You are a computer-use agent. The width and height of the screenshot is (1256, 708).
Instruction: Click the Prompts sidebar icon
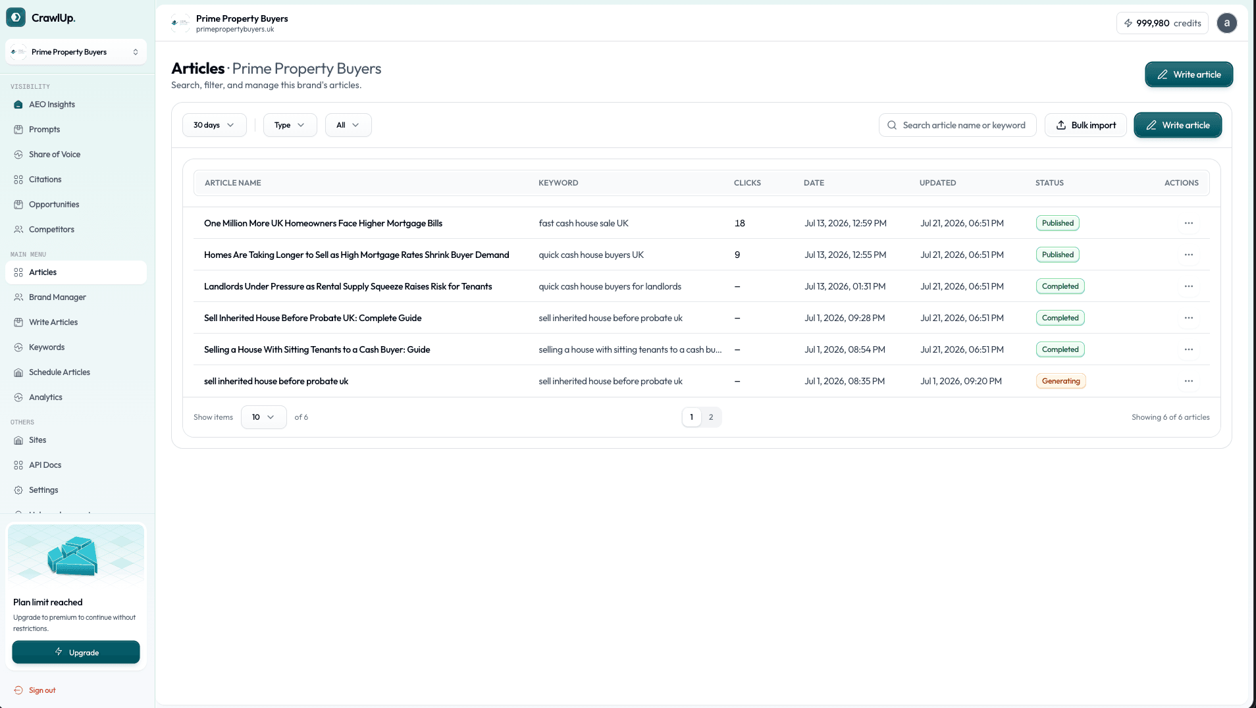click(x=18, y=130)
